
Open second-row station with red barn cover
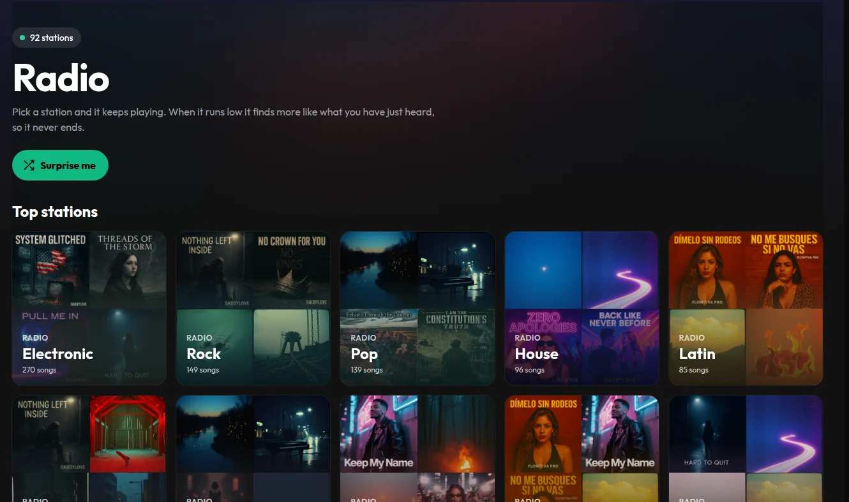(x=89, y=448)
